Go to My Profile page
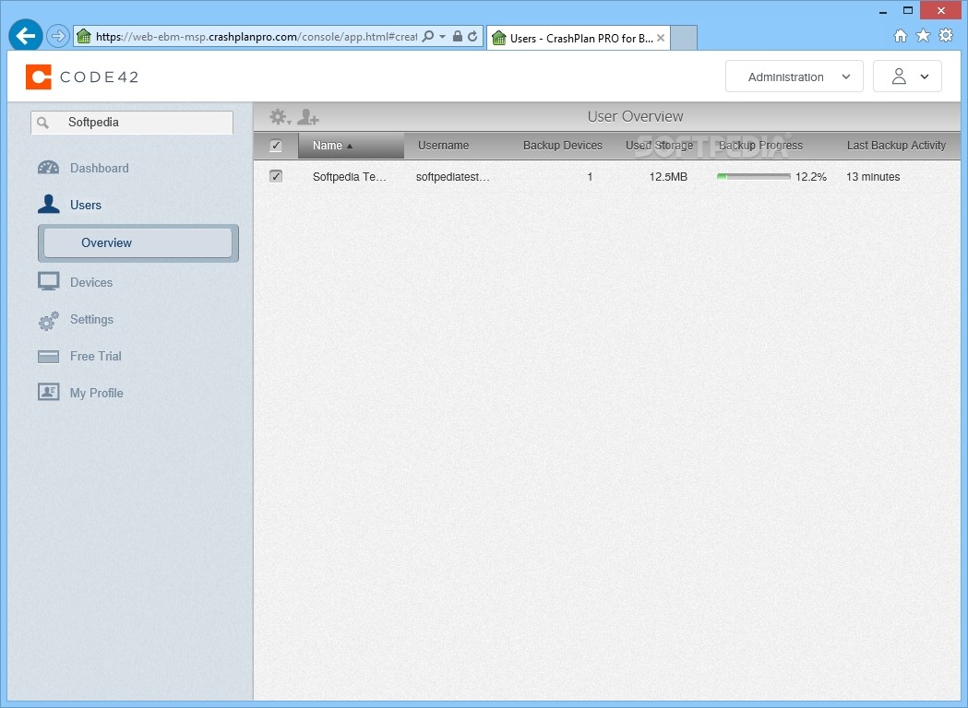Viewport: 968px width, 708px height. point(96,393)
